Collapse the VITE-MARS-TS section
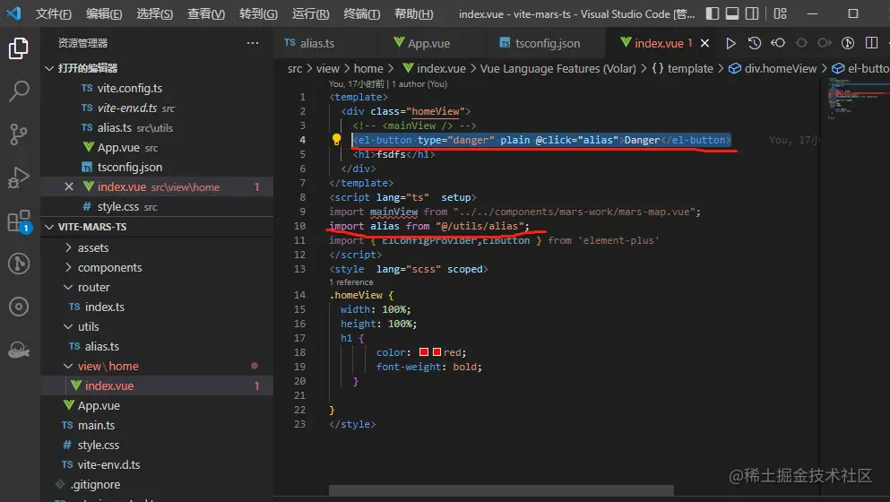 click(x=49, y=227)
